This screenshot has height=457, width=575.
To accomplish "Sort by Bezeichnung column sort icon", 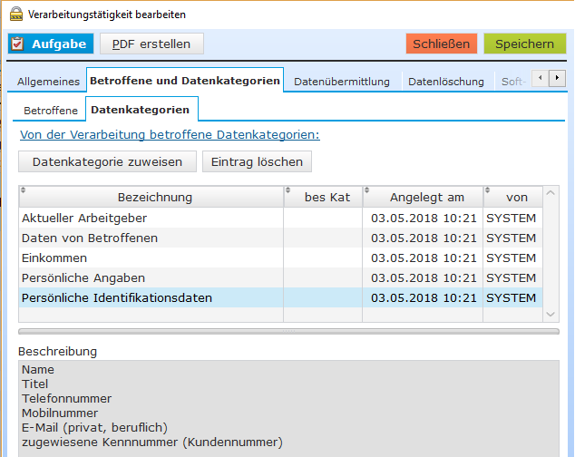I will coord(23,190).
